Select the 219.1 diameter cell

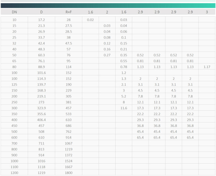[x=41, y=96]
